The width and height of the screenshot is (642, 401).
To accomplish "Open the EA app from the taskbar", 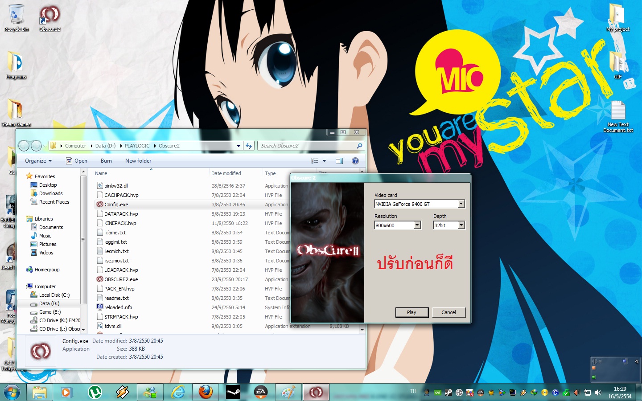I will click(x=261, y=392).
